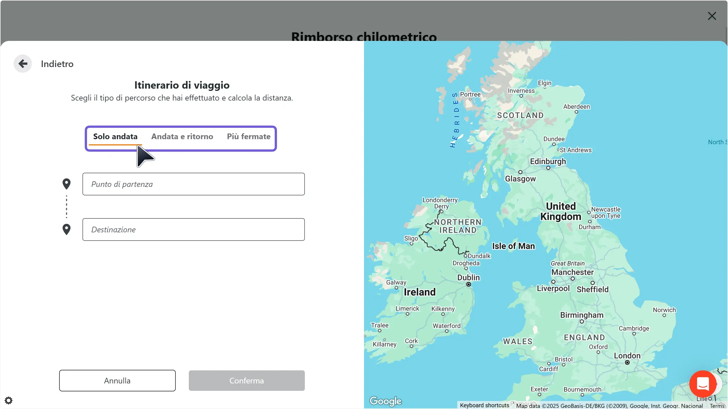Screen dimensions: 728x409
Task: Open the map Terms link
Action: [717, 406]
